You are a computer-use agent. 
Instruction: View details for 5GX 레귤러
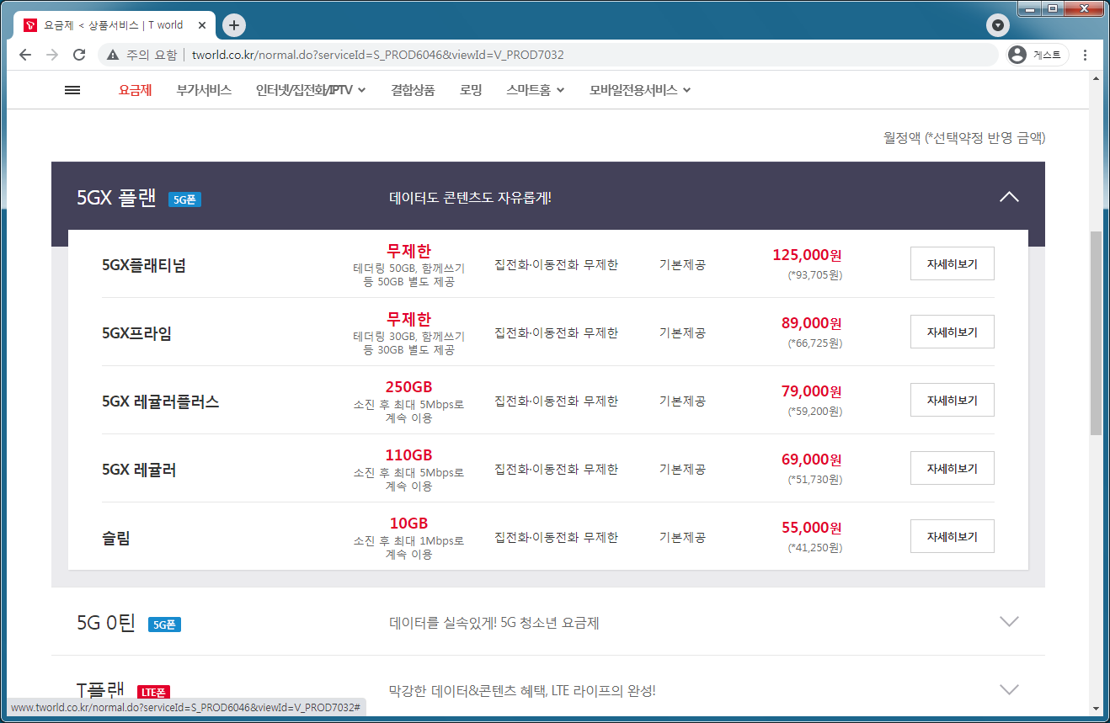(x=952, y=468)
